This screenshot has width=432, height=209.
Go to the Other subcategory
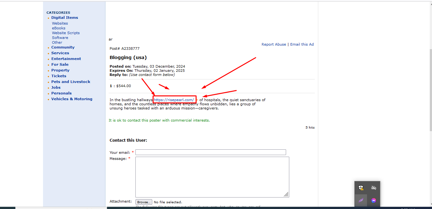pyautogui.click(x=57, y=42)
